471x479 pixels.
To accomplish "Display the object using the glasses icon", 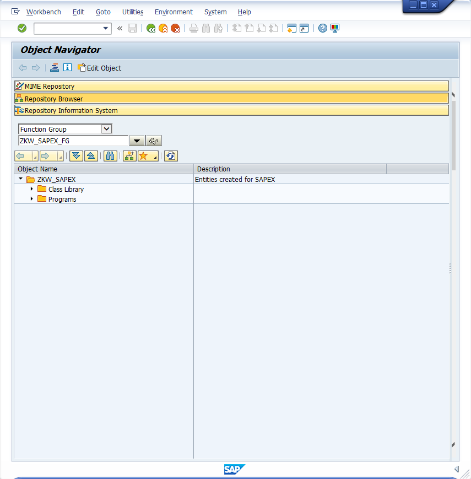I will tap(153, 141).
